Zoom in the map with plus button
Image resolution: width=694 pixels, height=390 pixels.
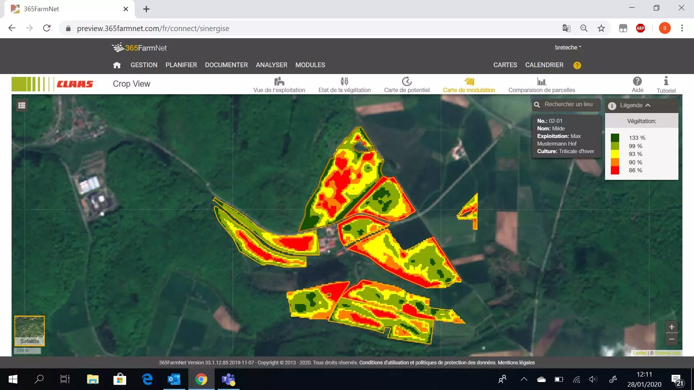point(672,327)
